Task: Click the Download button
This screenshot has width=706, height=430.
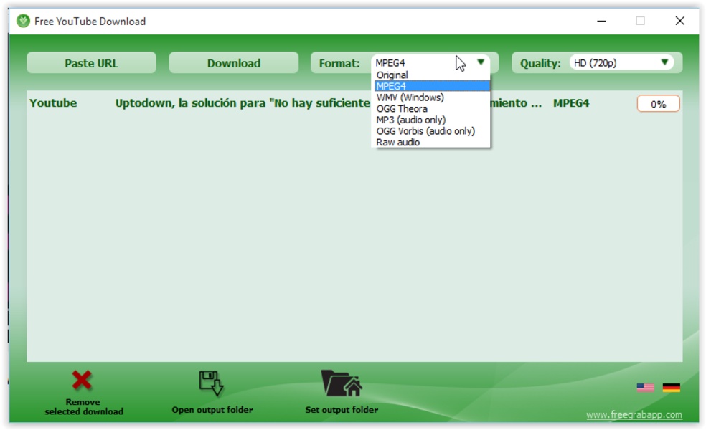Action: (234, 63)
